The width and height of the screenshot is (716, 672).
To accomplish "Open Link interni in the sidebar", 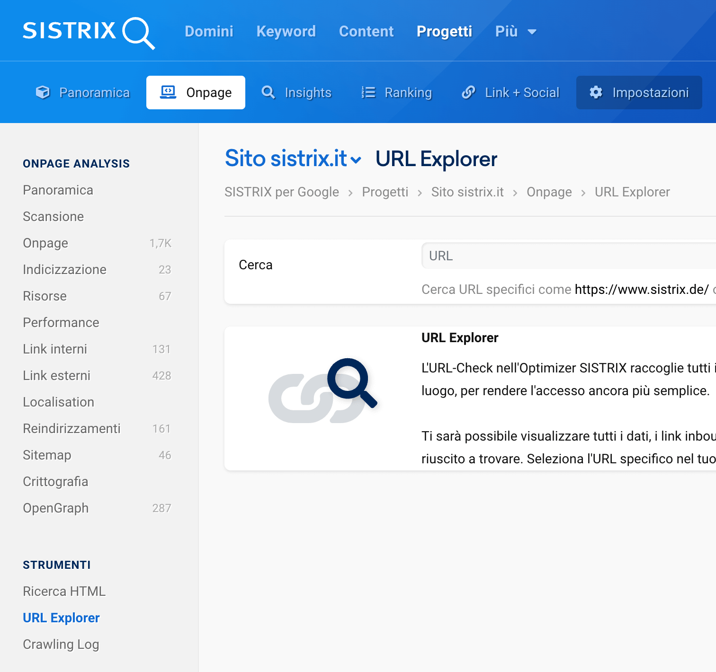I will pos(55,349).
